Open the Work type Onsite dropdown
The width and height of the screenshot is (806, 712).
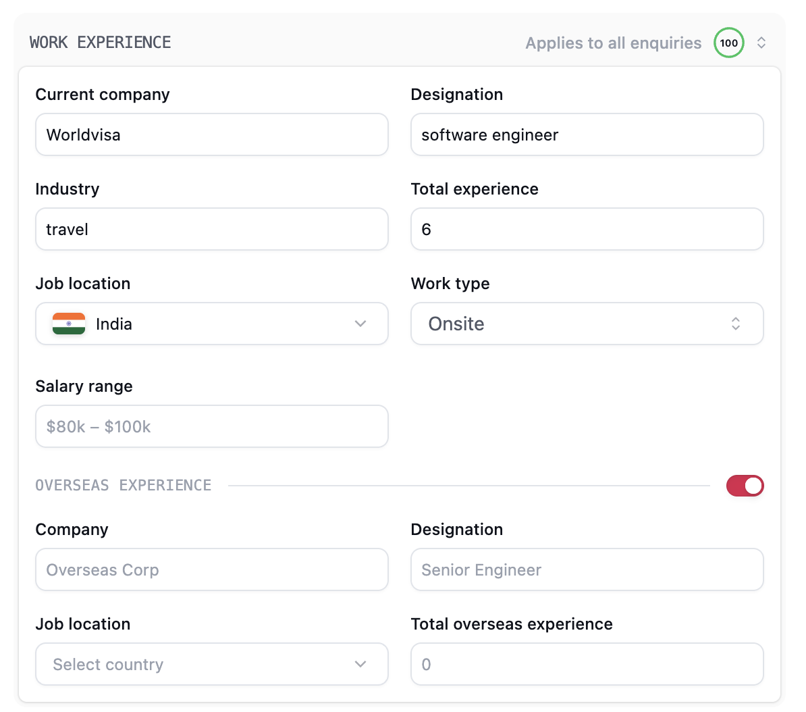click(587, 324)
